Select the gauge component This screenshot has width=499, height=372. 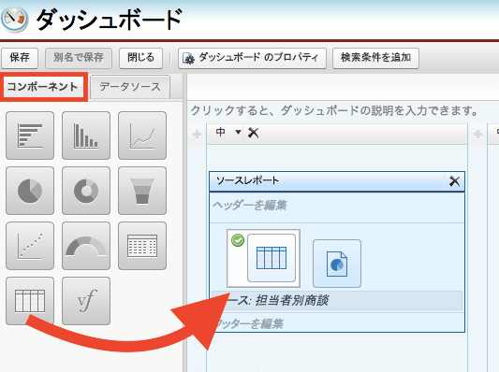click(86, 246)
